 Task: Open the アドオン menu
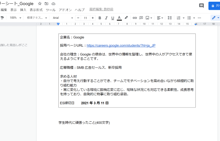pos(65,10)
